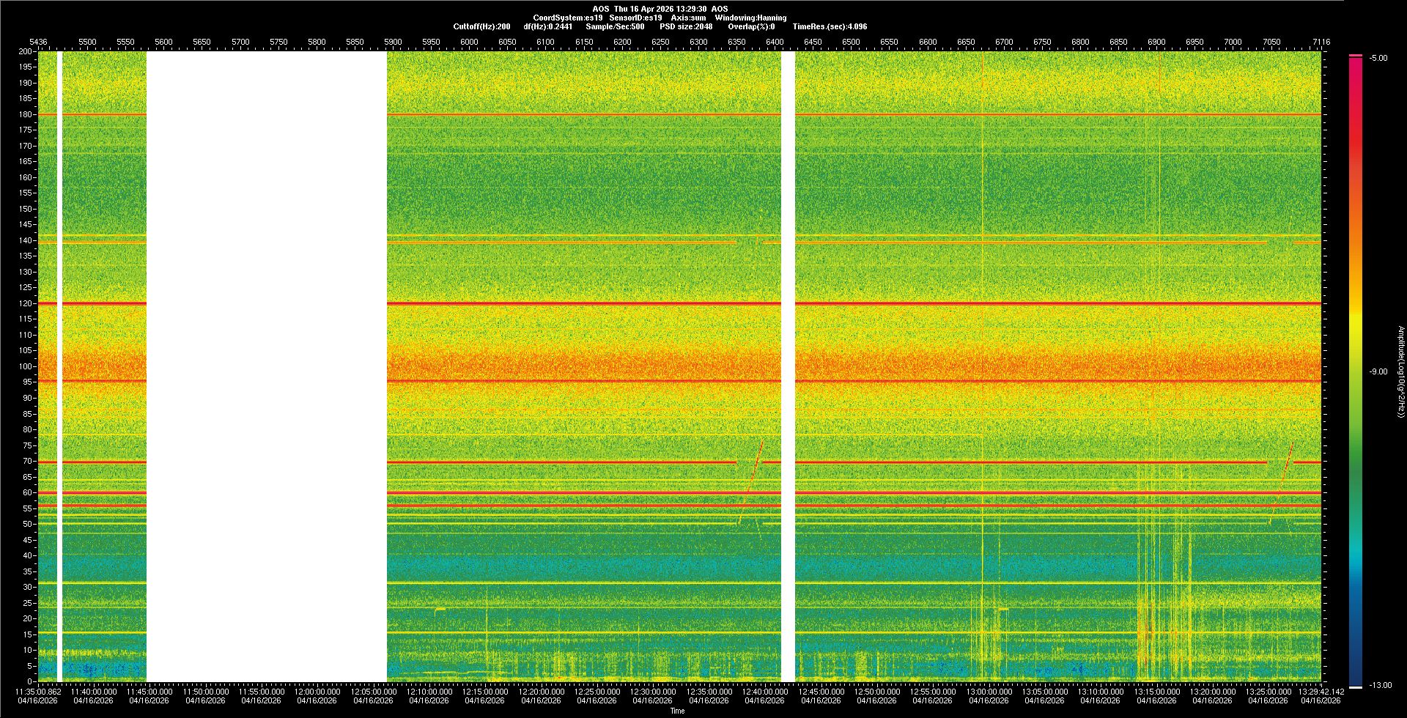Image resolution: width=1407 pixels, height=718 pixels.
Task: Click the large white data gap region
Action: click(x=267, y=366)
